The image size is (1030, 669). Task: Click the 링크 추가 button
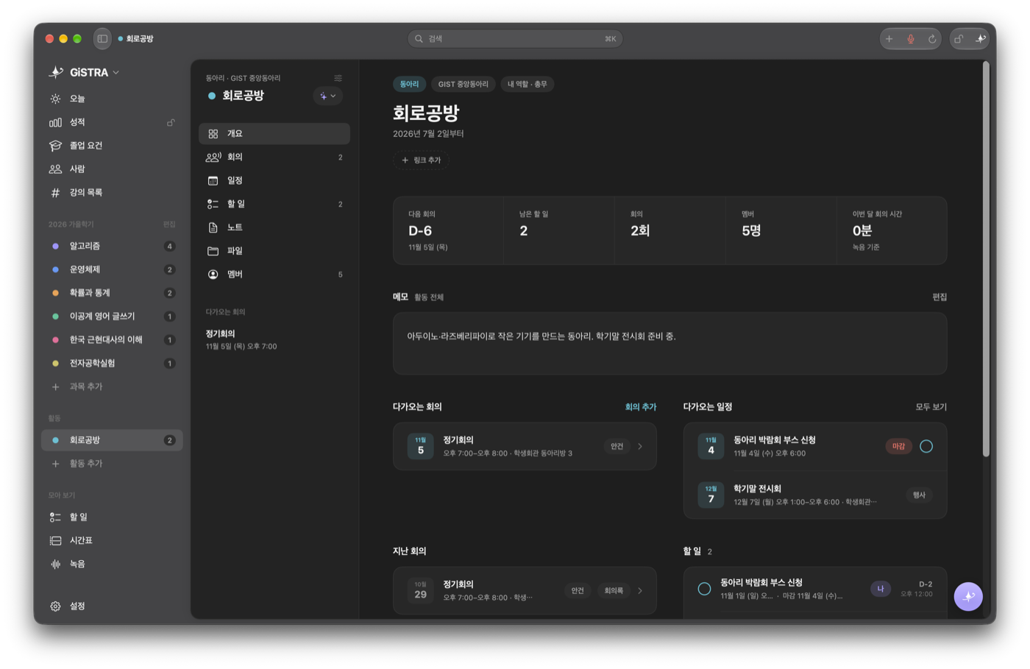[x=421, y=160]
